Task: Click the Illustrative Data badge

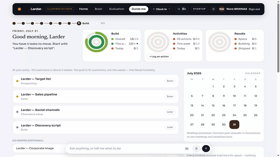Action: 60,9
